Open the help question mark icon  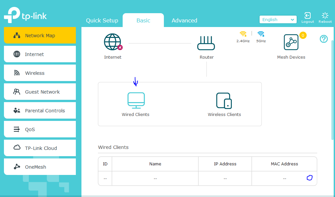tap(324, 39)
